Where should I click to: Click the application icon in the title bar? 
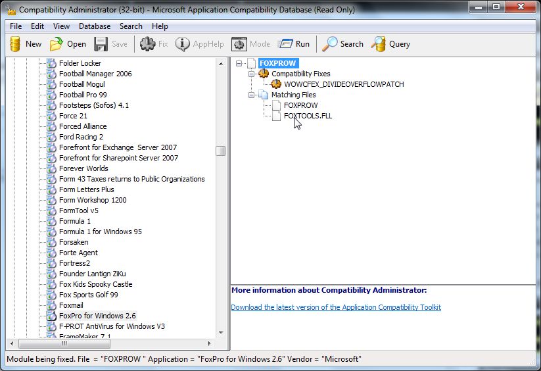11,10
